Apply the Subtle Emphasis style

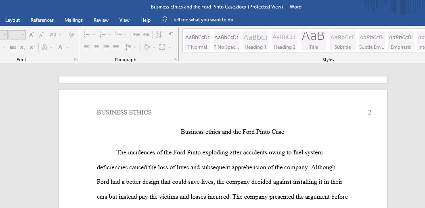tap(372, 40)
